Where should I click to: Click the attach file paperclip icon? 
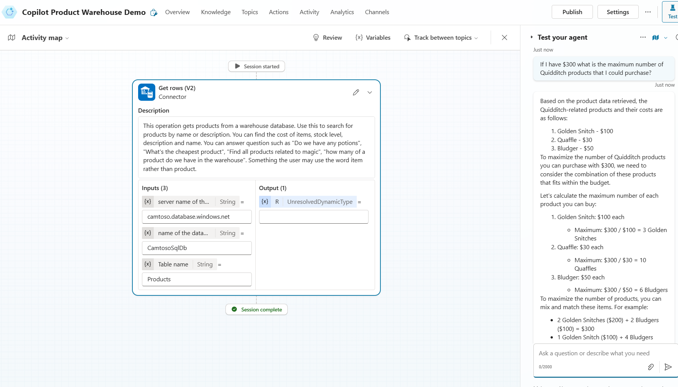(651, 367)
